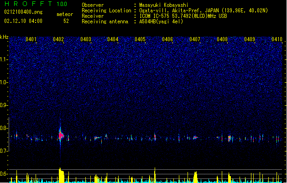This screenshot has height=183, width=287.
Task: Click the 0402 time marker
Action: point(58,39)
